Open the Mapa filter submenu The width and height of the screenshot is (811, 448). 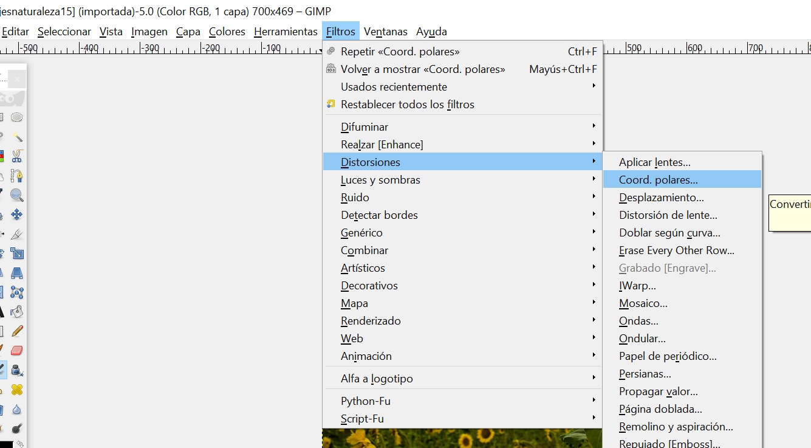tap(462, 303)
